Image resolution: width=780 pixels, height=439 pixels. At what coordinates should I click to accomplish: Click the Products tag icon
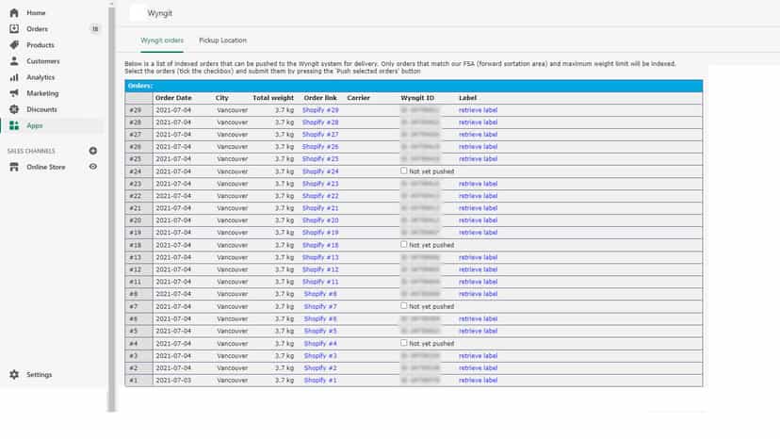tap(14, 45)
